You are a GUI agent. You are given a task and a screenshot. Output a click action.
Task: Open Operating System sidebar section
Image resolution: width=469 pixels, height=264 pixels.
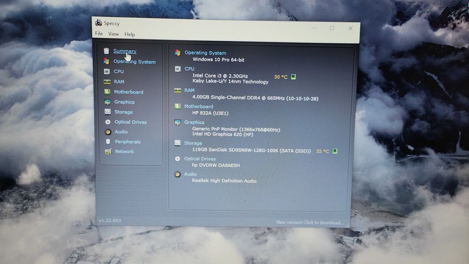pos(134,61)
